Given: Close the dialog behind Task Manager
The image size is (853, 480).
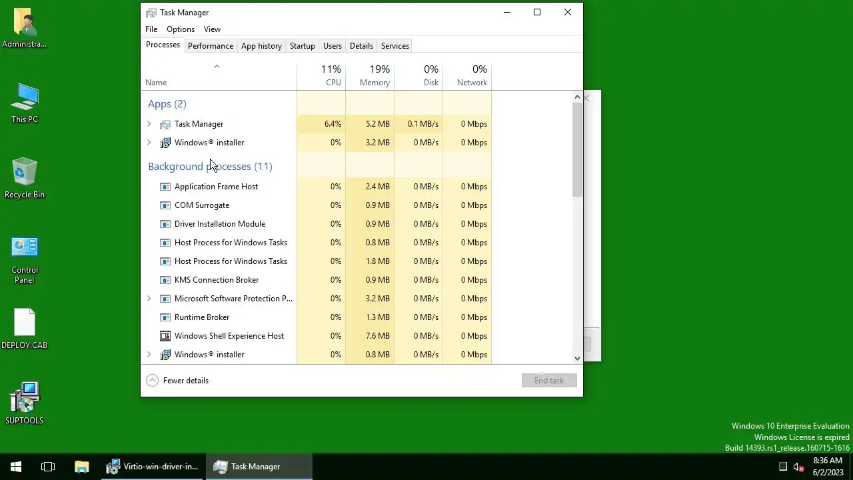Looking at the screenshot, I should 586,98.
